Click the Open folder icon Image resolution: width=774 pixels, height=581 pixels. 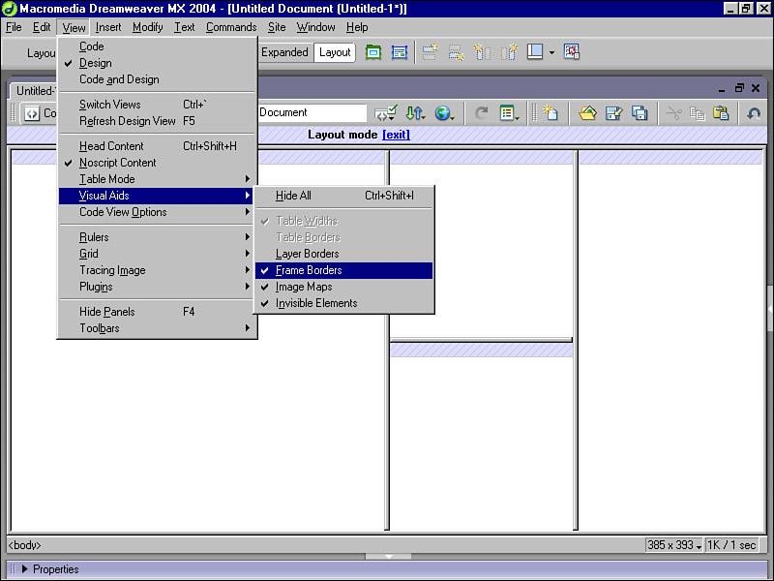(x=587, y=113)
